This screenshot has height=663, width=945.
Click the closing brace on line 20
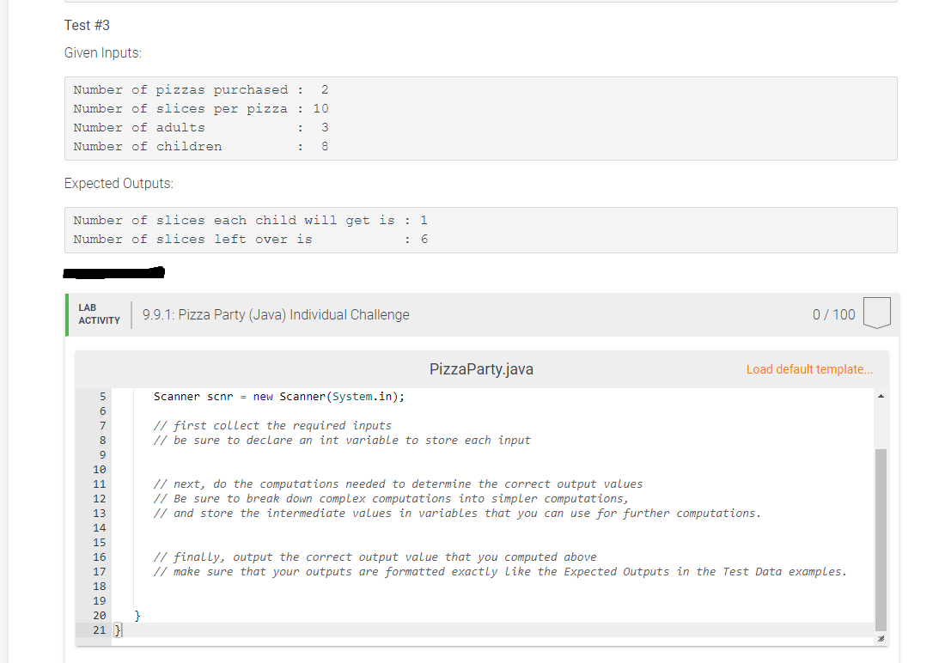(x=136, y=615)
